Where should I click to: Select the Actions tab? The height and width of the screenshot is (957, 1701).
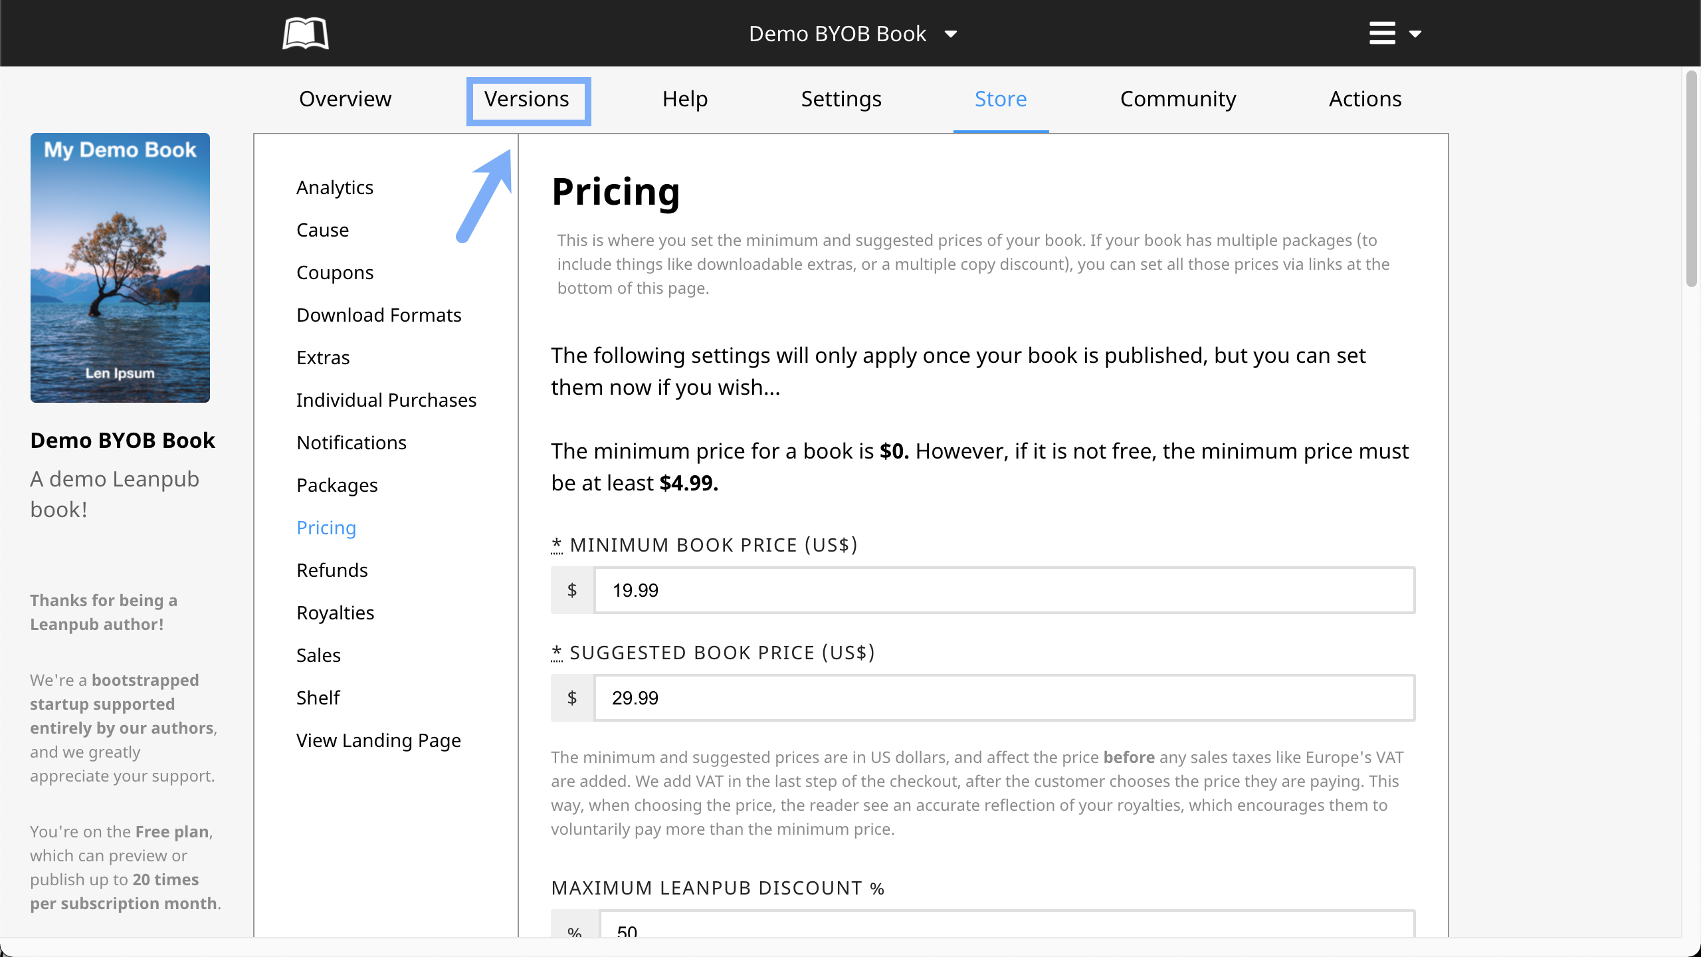[1365, 99]
